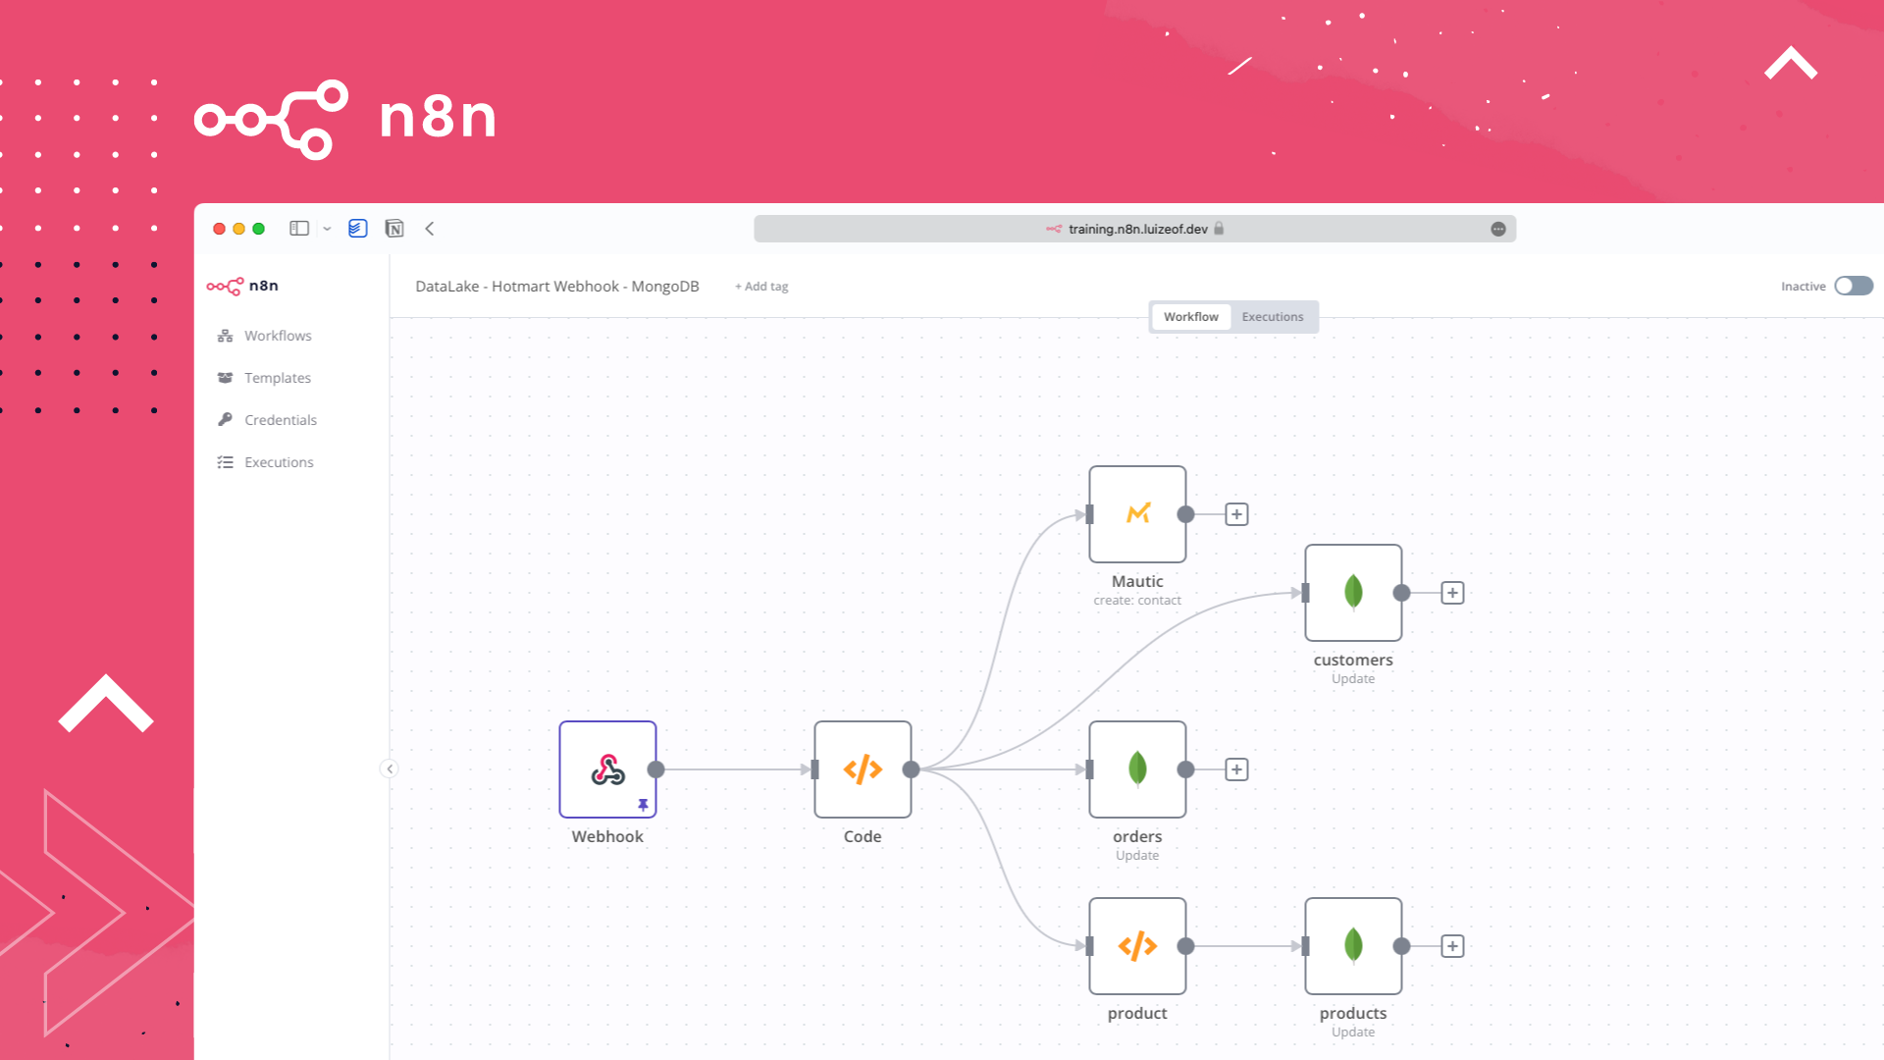This screenshot has width=1884, height=1060.
Task: Click the workflow title DataLake - Hotmart Webhook - MongoDB
Action: 557,286
